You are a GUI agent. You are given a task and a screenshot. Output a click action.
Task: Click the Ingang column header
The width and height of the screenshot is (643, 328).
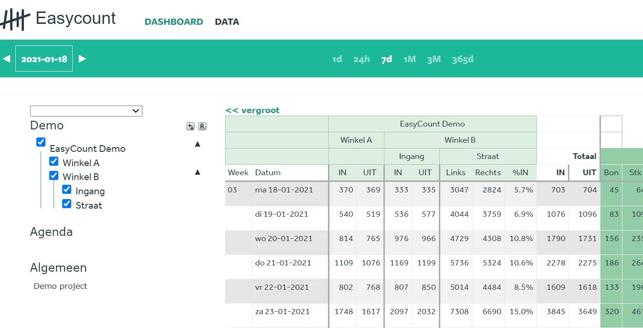tap(412, 157)
